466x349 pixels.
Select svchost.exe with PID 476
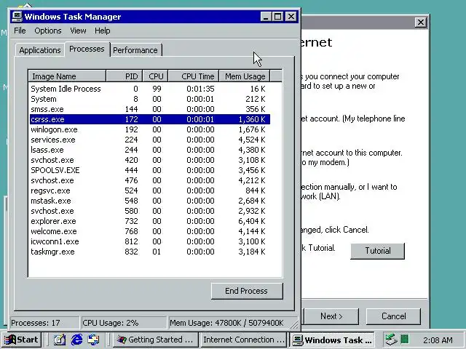149,180
